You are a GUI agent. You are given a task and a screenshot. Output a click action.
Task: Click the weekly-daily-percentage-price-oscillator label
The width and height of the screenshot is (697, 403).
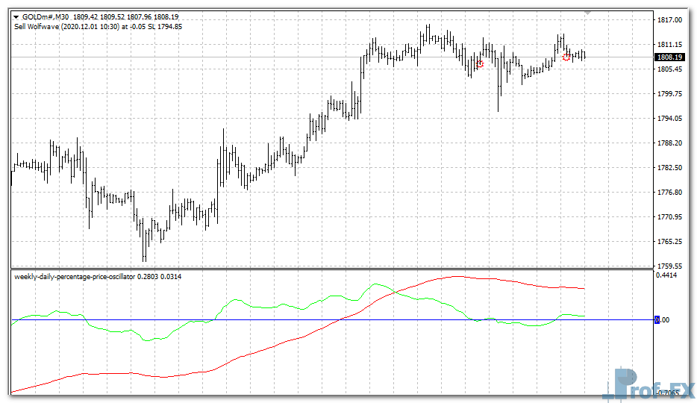click(x=75, y=277)
